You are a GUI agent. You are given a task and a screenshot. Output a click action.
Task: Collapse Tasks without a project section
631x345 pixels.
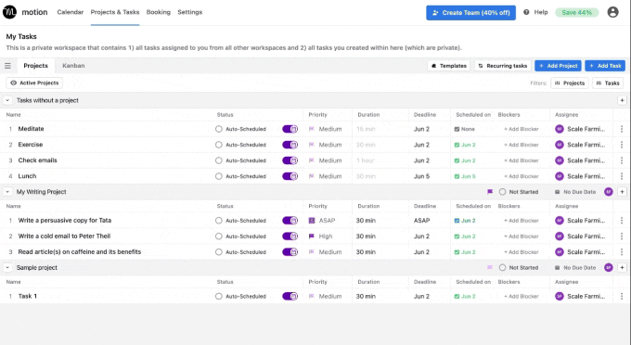[7, 100]
